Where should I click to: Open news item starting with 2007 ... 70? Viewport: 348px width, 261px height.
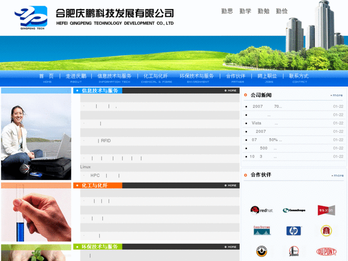267,106
